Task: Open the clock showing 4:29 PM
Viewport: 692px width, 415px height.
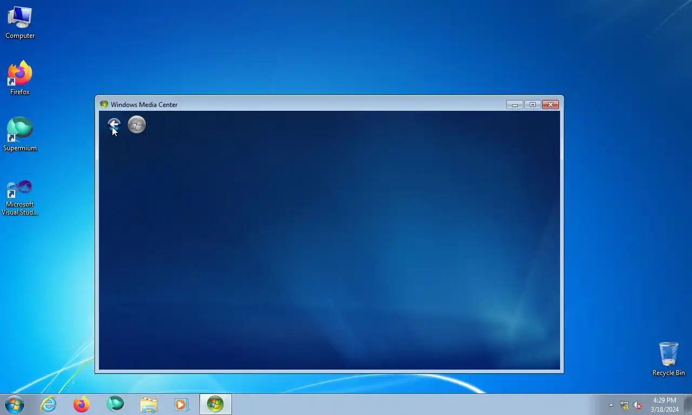Action: click(664, 405)
